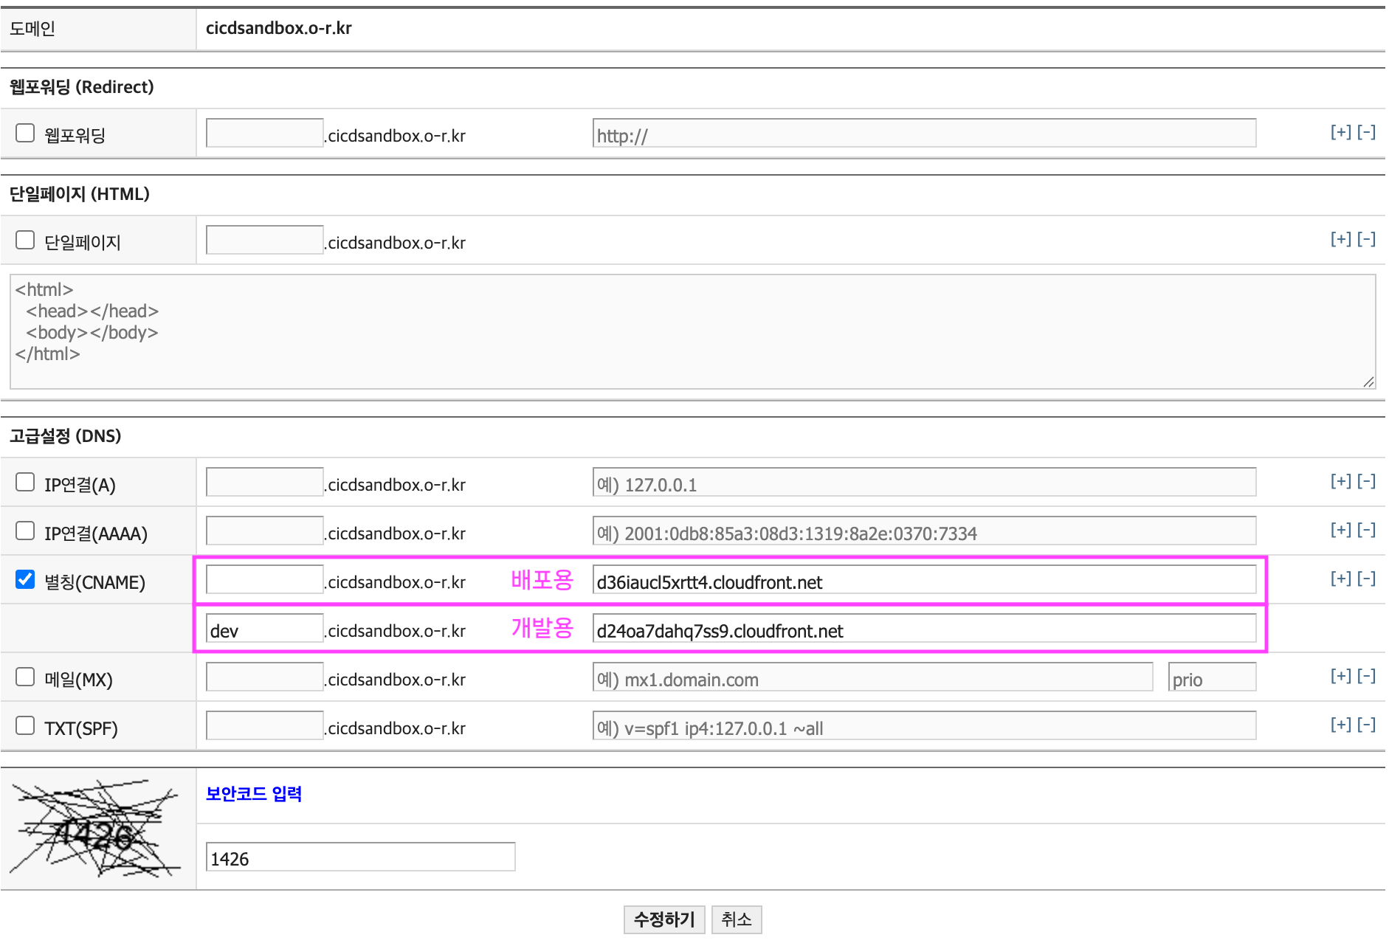Remove a CNAME row with [-]
This screenshot has height=946, width=1389.
pos(1366,579)
